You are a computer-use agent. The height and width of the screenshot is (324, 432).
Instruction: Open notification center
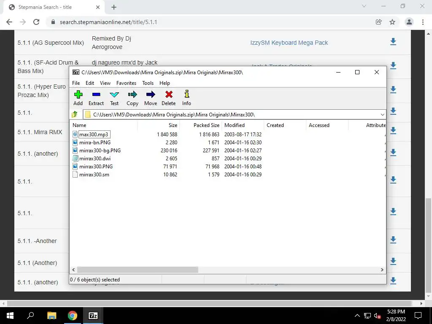[418, 316]
